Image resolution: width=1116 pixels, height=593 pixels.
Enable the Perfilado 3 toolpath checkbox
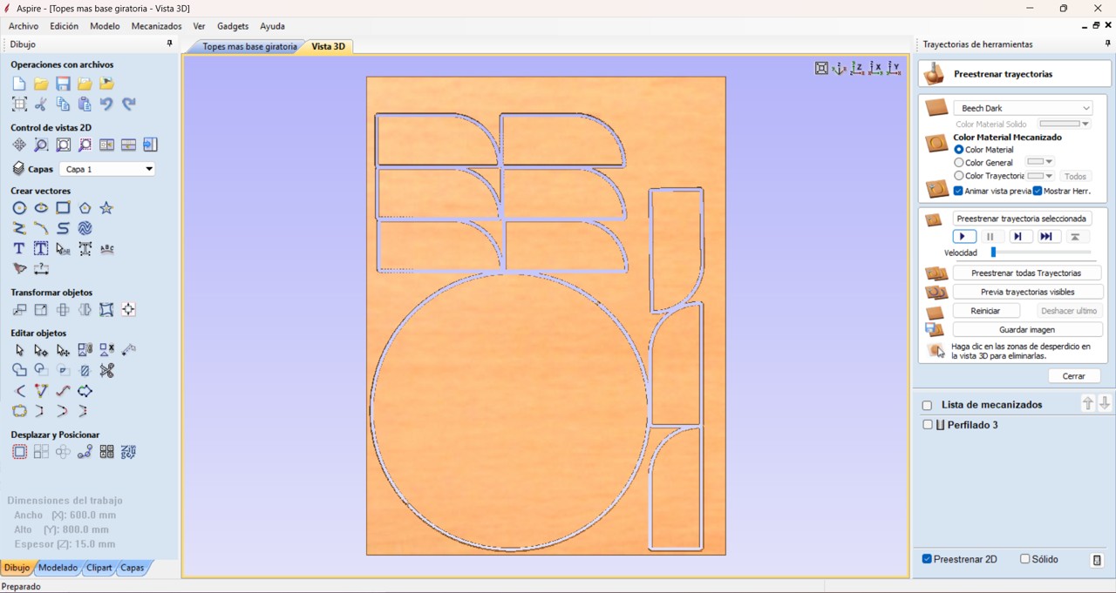pos(928,425)
